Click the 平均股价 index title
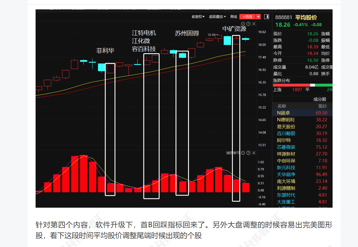 pos(306,17)
